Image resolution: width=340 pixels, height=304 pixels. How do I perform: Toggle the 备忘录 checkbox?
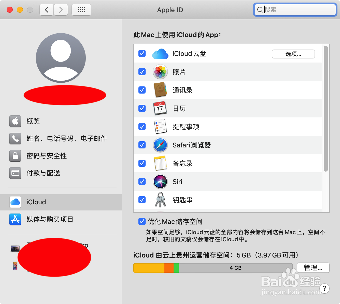(x=142, y=163)
